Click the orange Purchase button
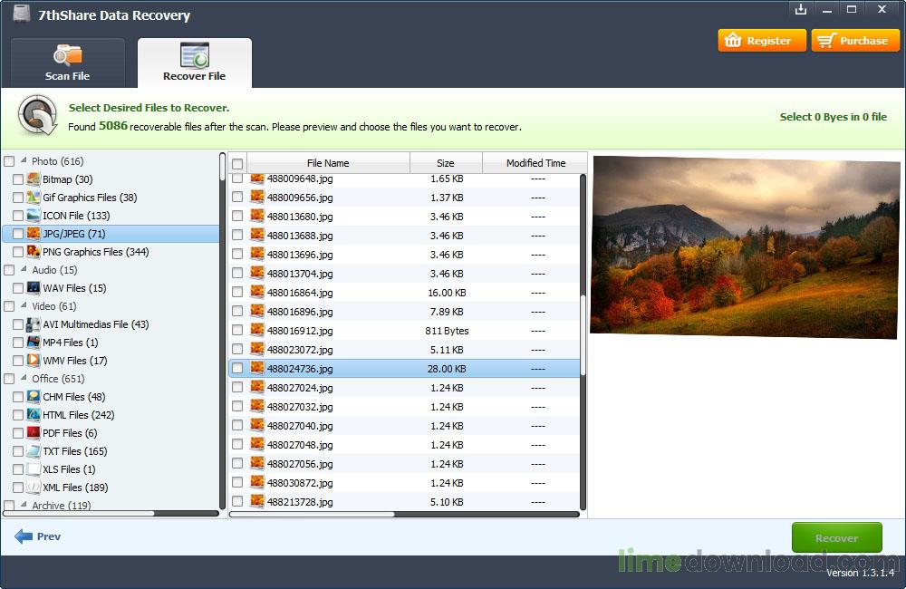 854,41
